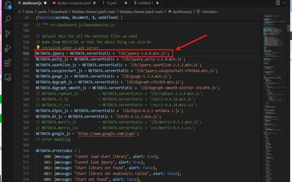Open the Run and Debug view
The height and width of the screenshot is (182, 292).
point(8,48)
